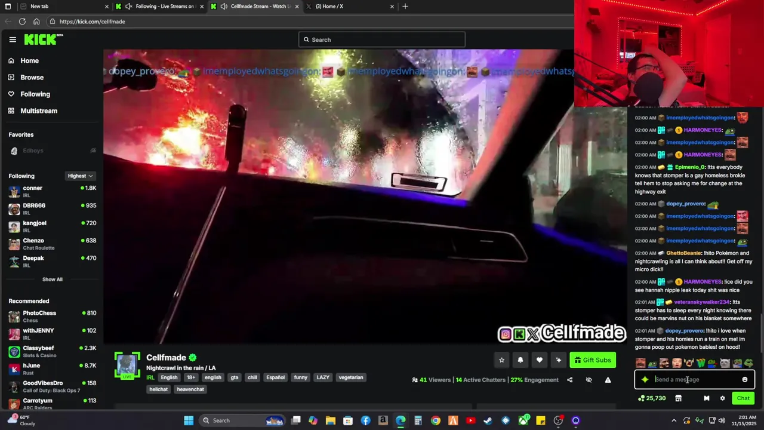
Task: Open Google Chrome from taskbar
Action: pyautogui.click(x=436, y=420)
